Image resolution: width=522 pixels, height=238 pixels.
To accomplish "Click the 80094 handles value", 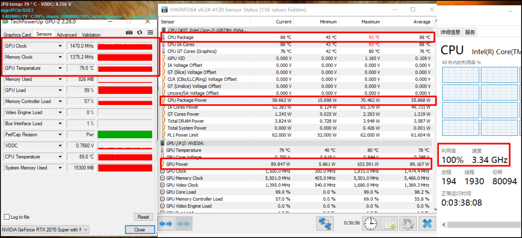I will (x=504, y=181).
